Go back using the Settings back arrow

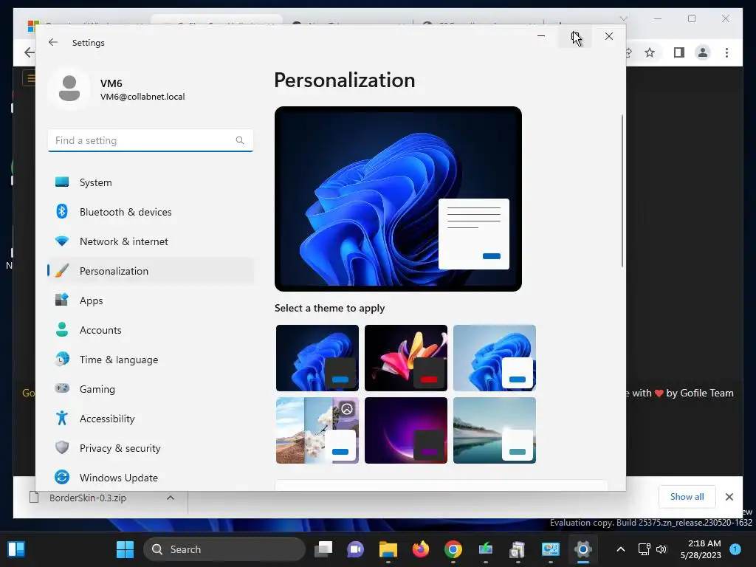tap(53, 42)
